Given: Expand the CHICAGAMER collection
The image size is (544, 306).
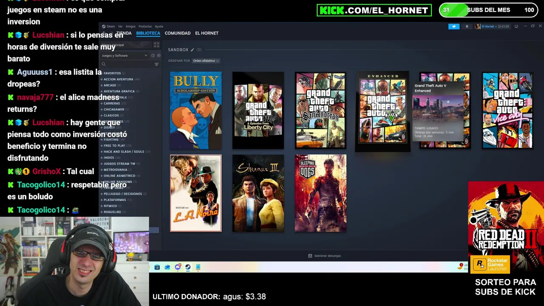Looking at the screenshot, I should click(x=115, y=109).
